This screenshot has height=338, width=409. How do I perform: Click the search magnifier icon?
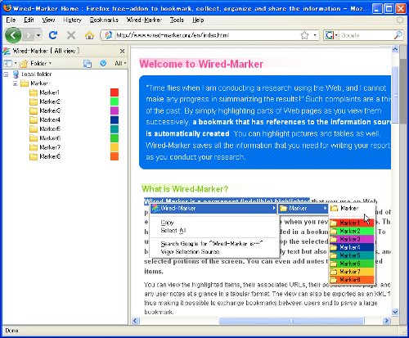pos(398,35)
